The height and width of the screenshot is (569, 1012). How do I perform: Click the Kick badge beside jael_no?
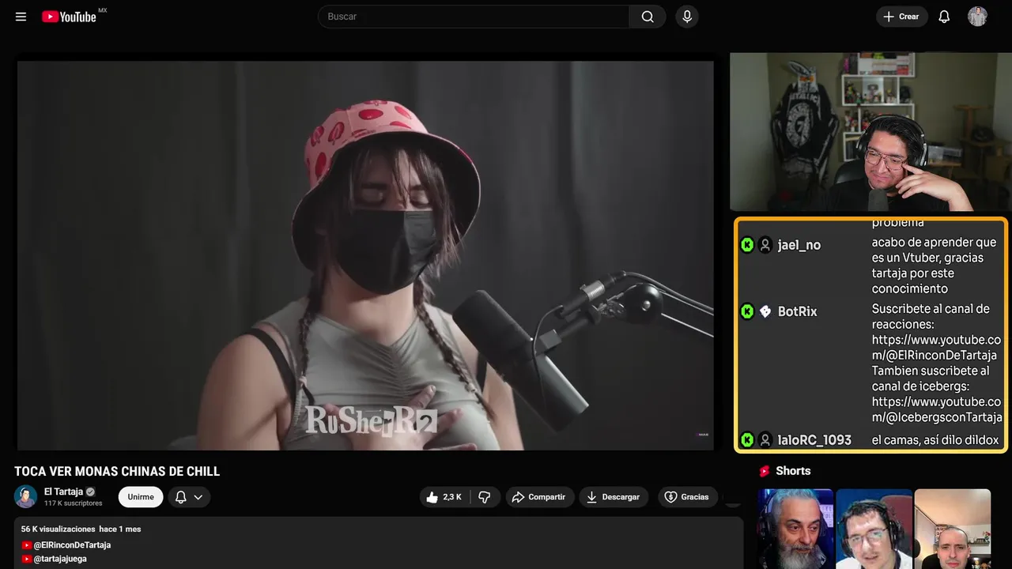tap(747, 245)
